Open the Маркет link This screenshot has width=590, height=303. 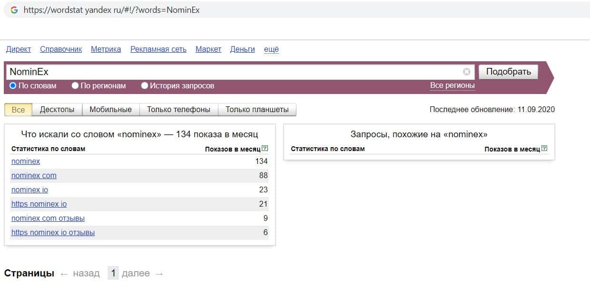tap(208, 49)
